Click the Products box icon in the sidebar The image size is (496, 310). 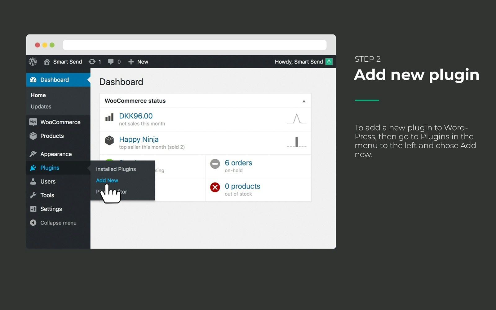pyautogui.click(x=33, y=136)
